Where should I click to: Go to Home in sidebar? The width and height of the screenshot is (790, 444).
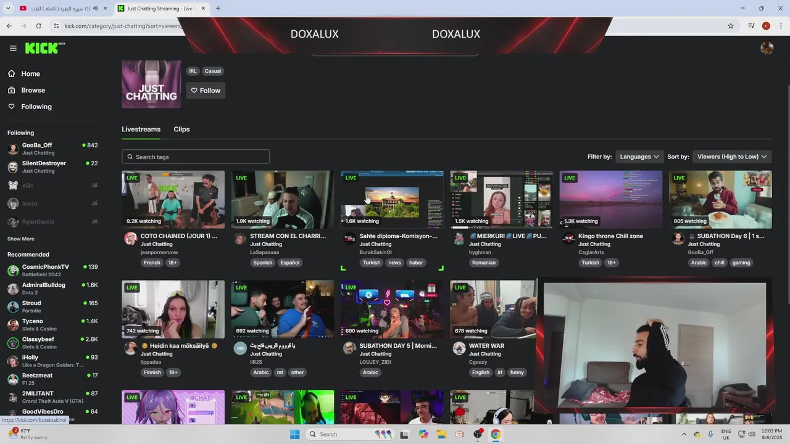click(23, 73)
